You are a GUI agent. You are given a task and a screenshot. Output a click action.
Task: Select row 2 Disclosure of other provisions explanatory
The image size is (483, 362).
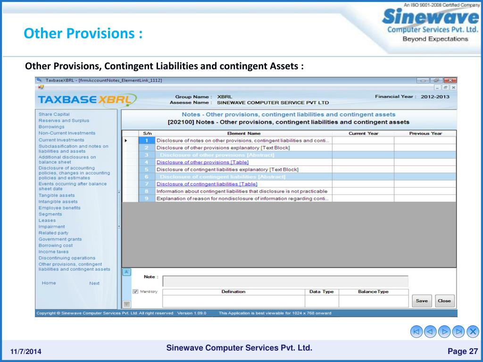pyautogui.click(x=243, y=148)
